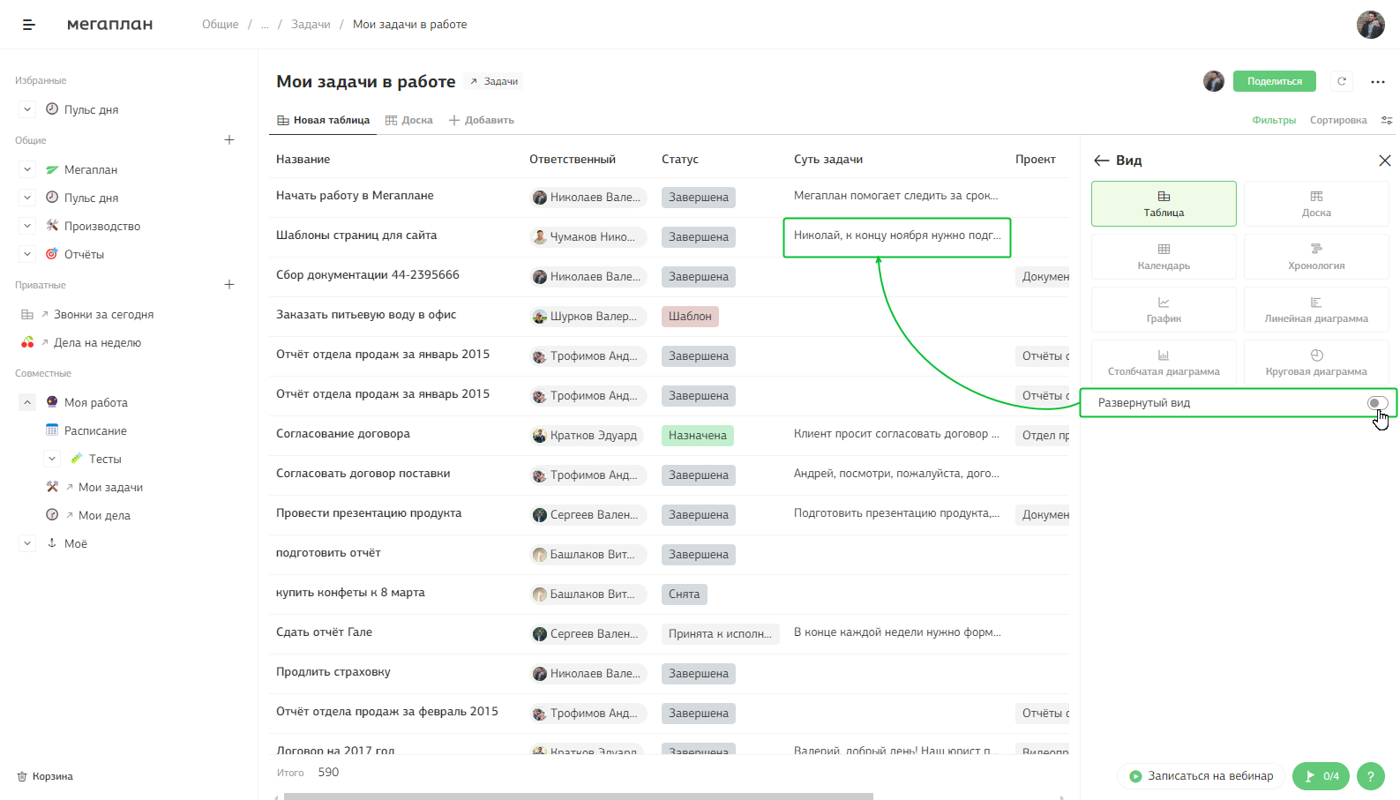Open Мои дела in sidebar
The width and height of the screenshot is (1400, 800).
pyautogui.click(x=104, y=515)
